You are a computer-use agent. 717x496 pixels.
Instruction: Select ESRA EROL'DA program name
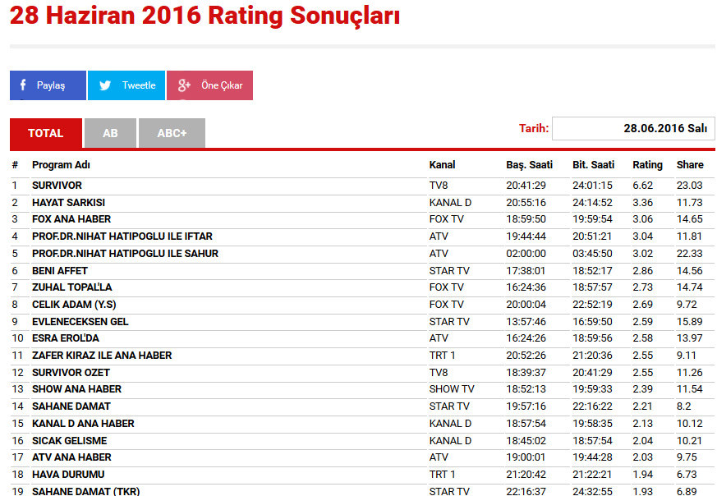pyautogui.click(x=66, y=338)
